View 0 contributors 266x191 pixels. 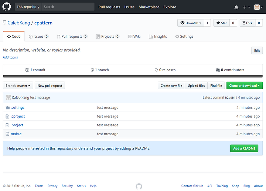(230, 70)
